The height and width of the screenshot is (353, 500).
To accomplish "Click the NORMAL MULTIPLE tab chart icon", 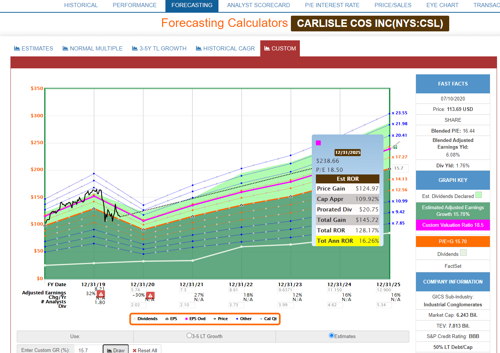I will tap(65, 48).
